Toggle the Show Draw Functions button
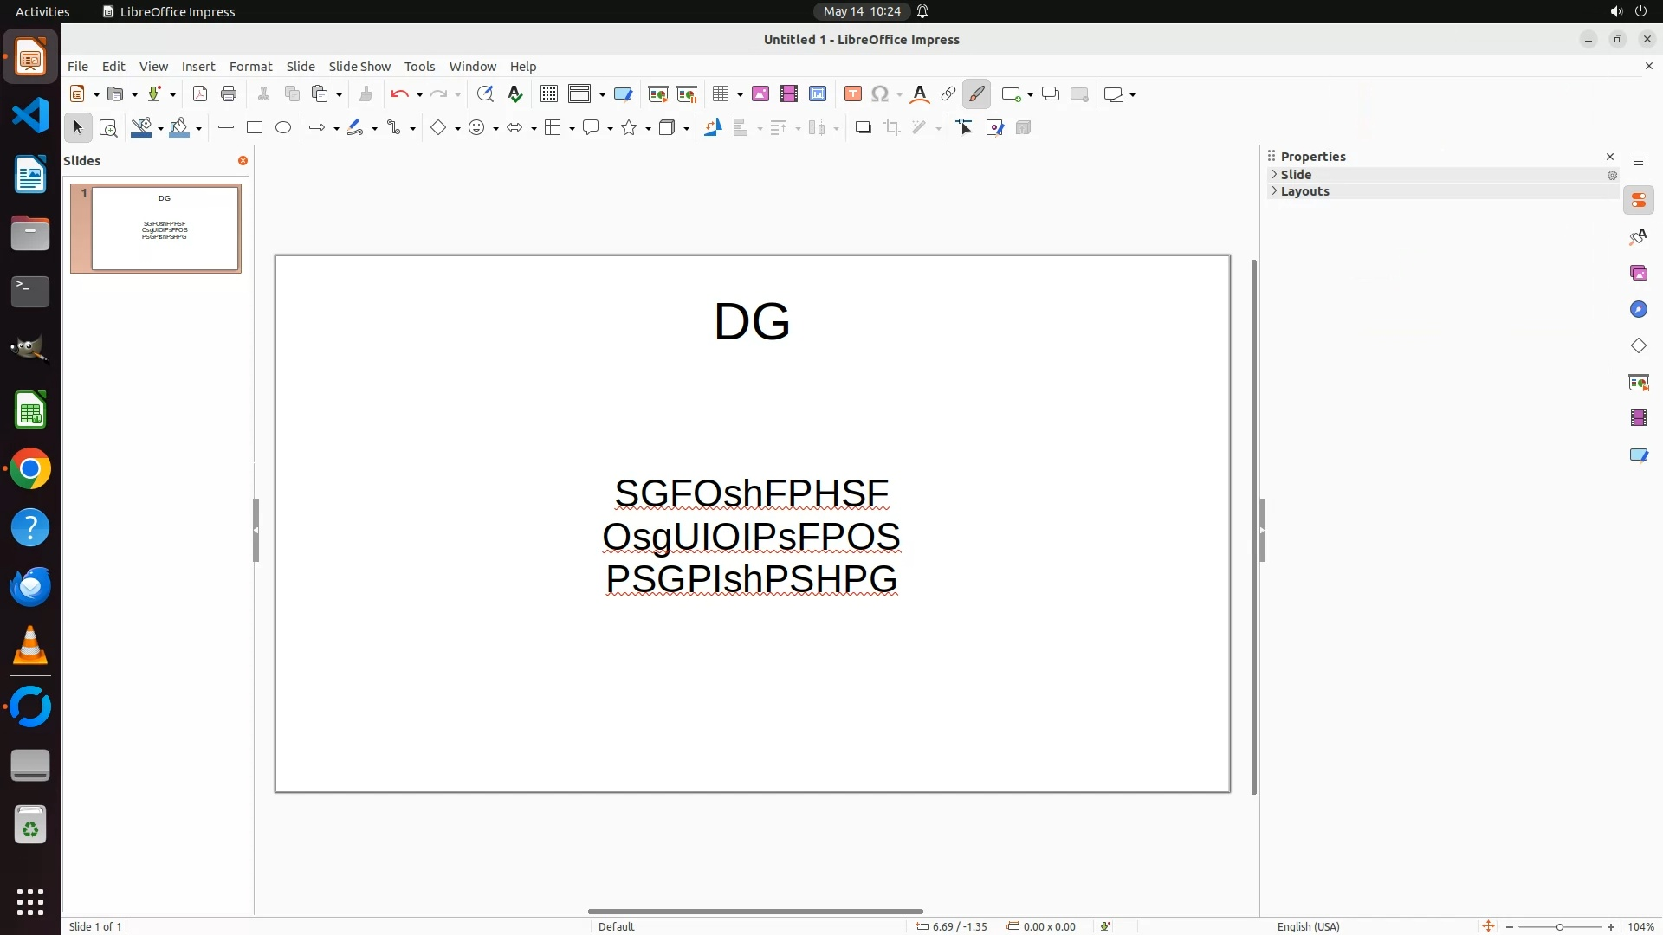The image size is (1663, 935). (x=977, y=94)
